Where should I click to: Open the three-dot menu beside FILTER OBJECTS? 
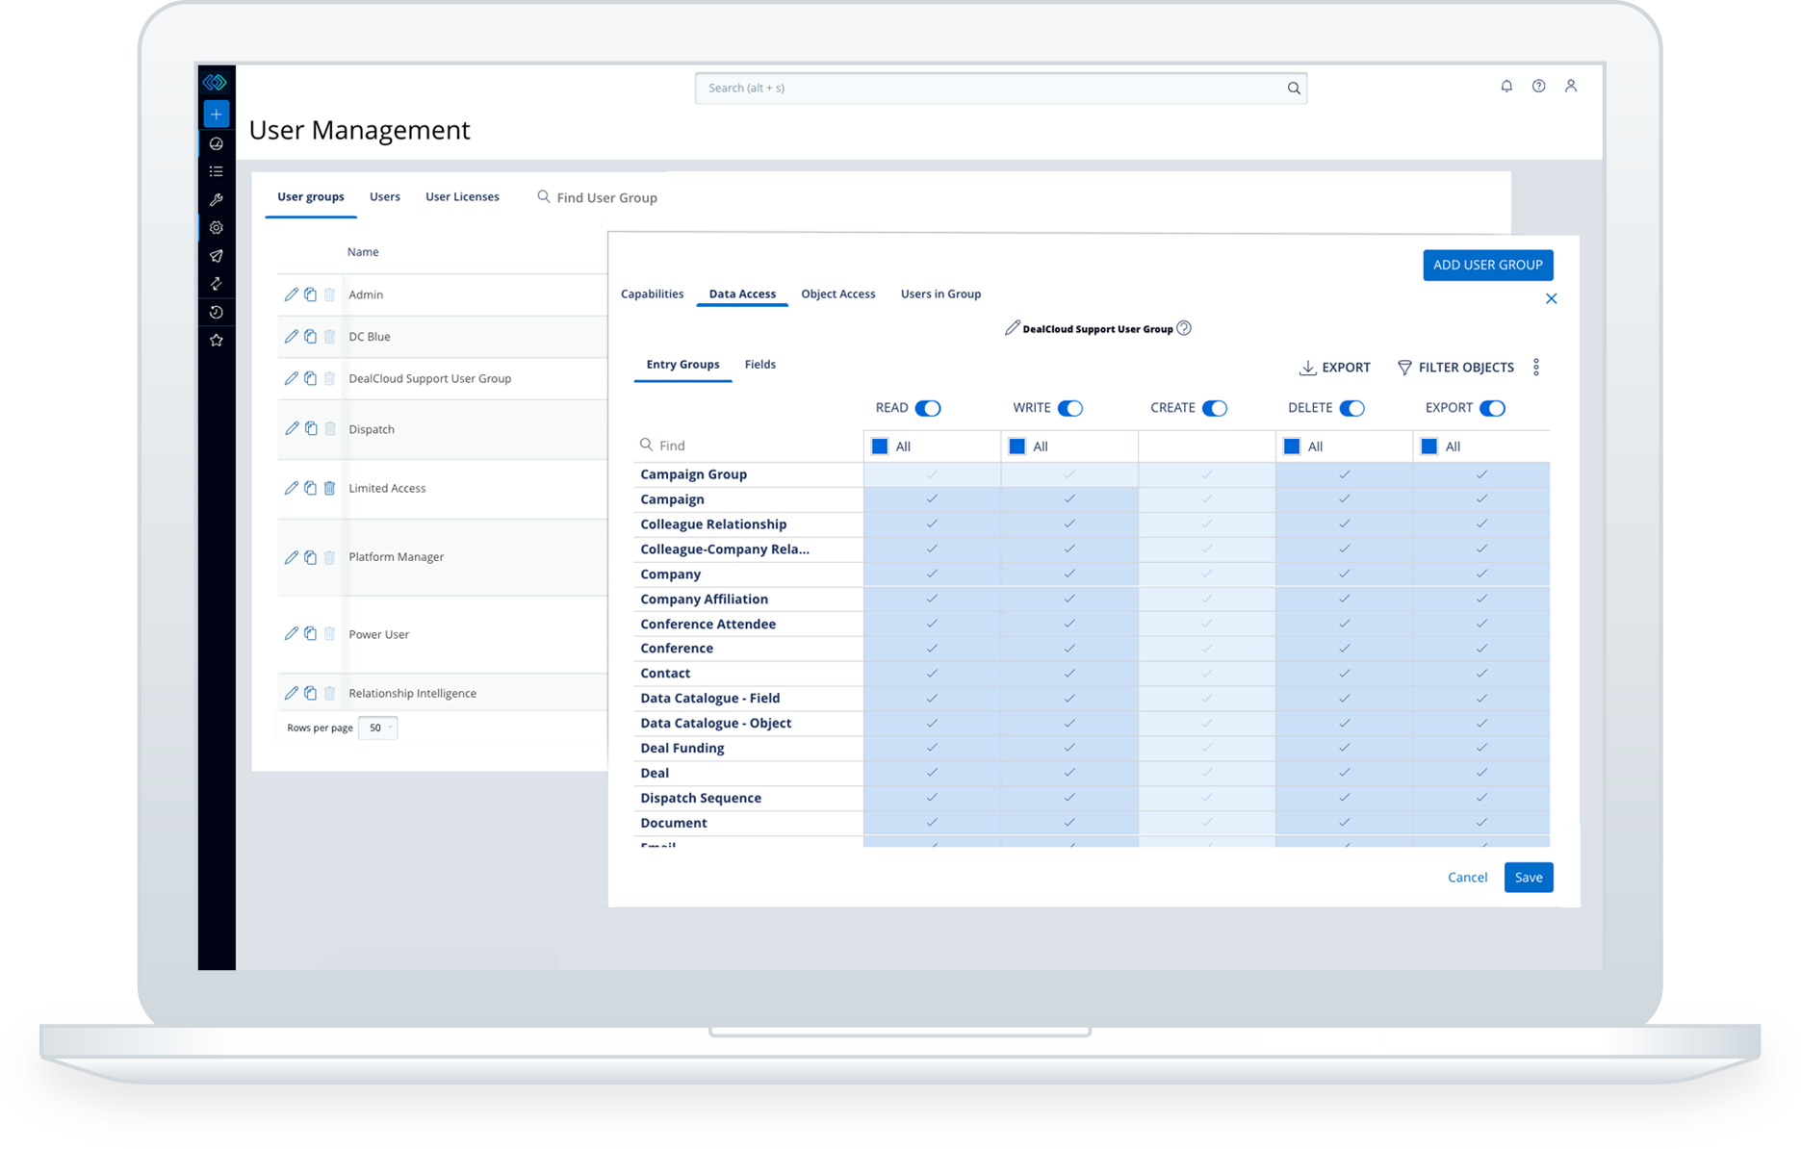point(1536,367)
